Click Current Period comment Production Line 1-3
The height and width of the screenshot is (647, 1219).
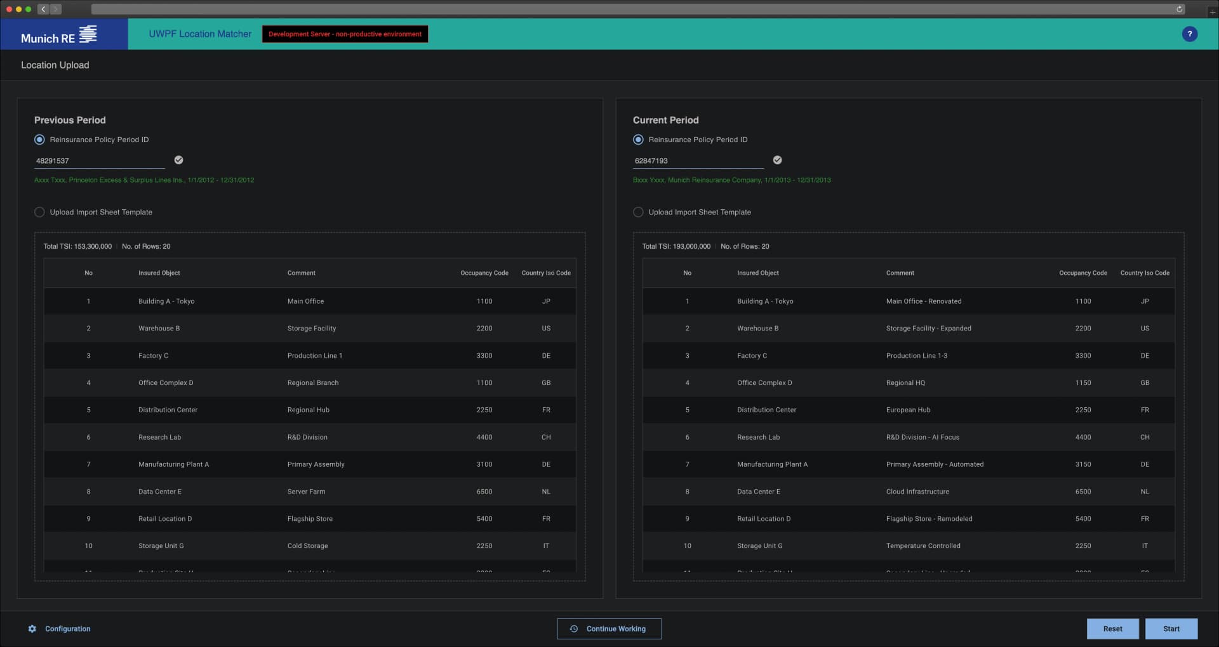[x=917, y=356]
